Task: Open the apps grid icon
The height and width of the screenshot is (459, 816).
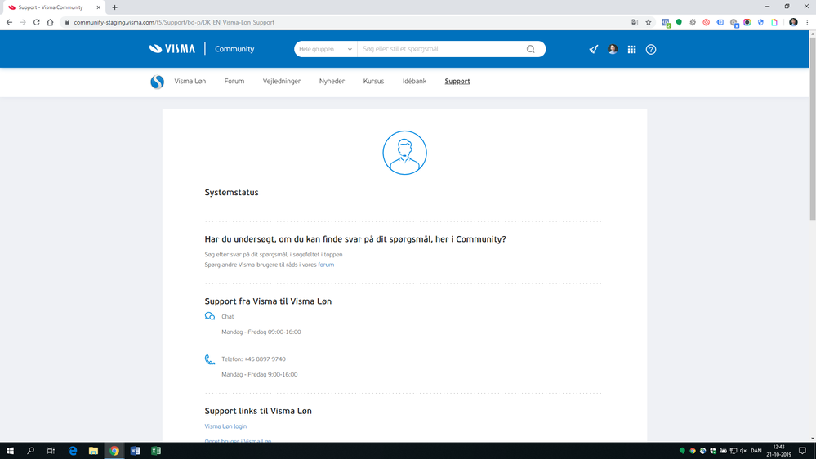Action: 631,49
